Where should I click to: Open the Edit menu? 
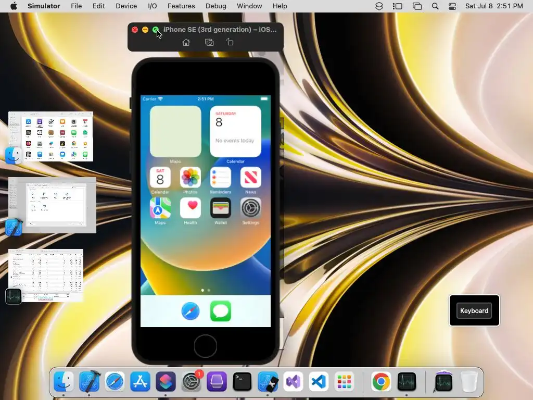[98, 6]
